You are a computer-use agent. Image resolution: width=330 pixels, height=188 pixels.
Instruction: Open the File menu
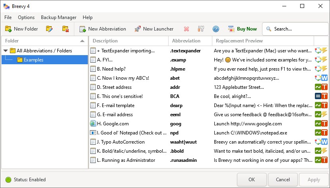point(8,17)
